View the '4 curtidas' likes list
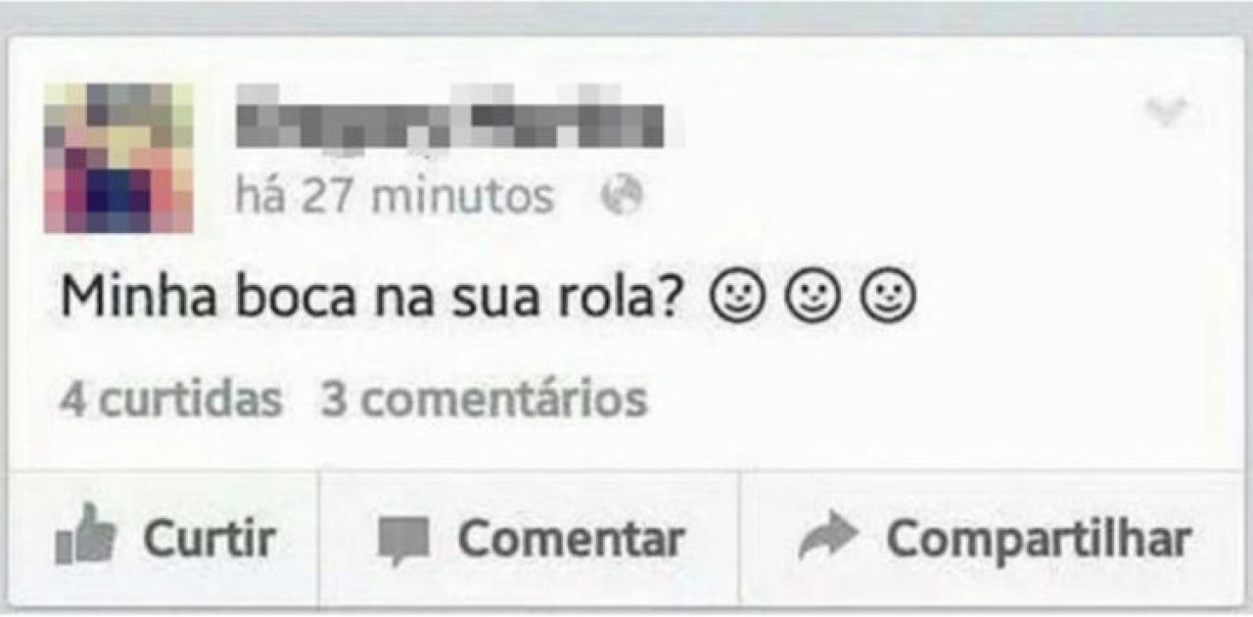Viewport: 1253px width, 617px height. (x=171, y=400)
